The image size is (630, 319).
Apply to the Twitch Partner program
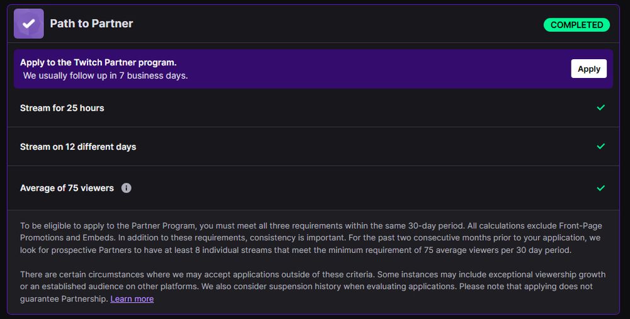click(588, 69)
